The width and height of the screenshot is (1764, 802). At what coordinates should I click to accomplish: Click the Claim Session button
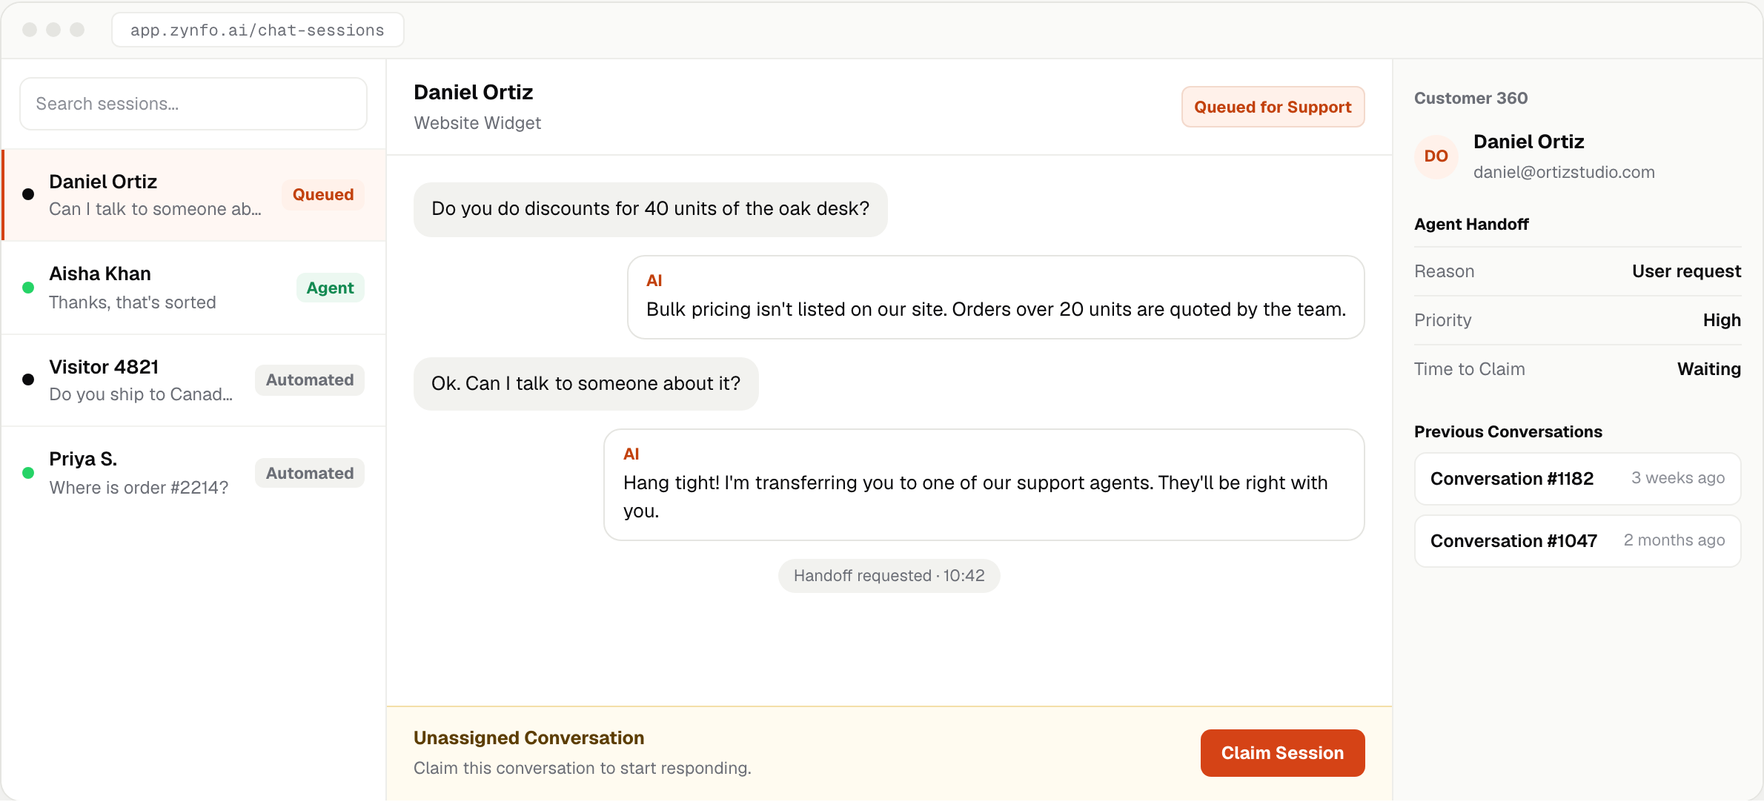pyautogui.click(x=1282, y=752)
